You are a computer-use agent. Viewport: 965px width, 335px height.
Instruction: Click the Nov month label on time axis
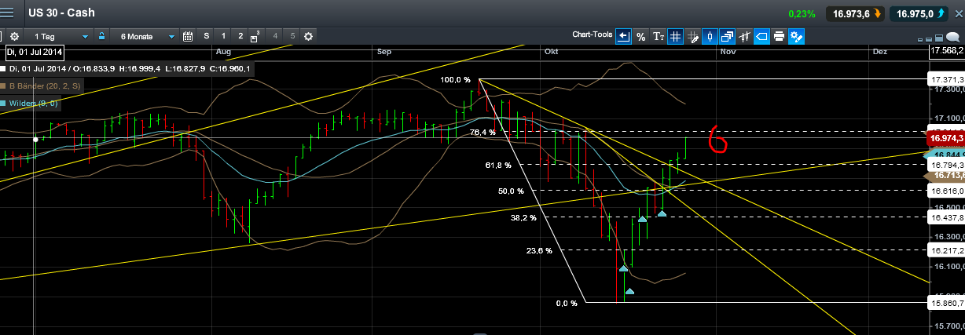click(x=727, y=52)
